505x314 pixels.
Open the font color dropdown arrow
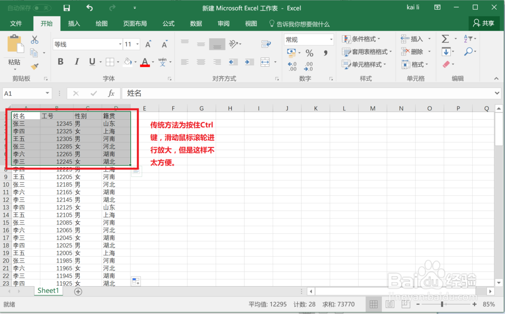(153, 62)
